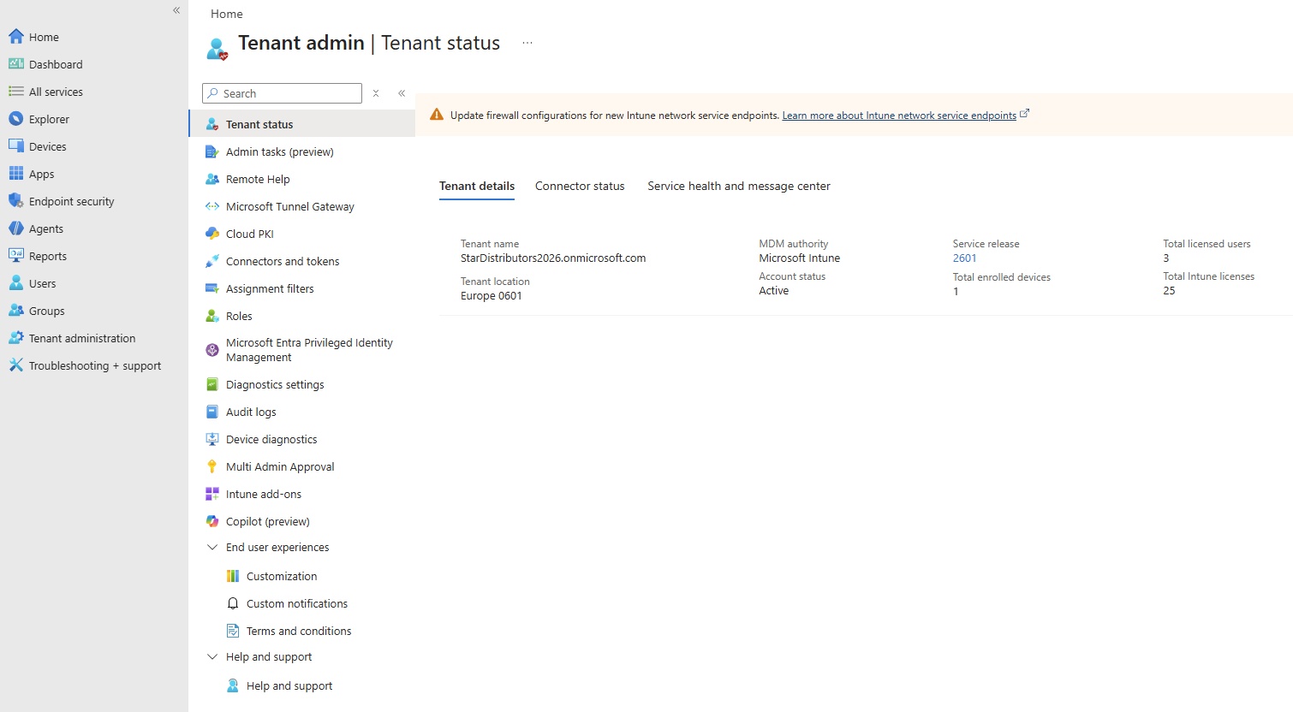Collapse the main left navigation pane
Viewport: 1293px width, 712px height.
tap(176, 10)
